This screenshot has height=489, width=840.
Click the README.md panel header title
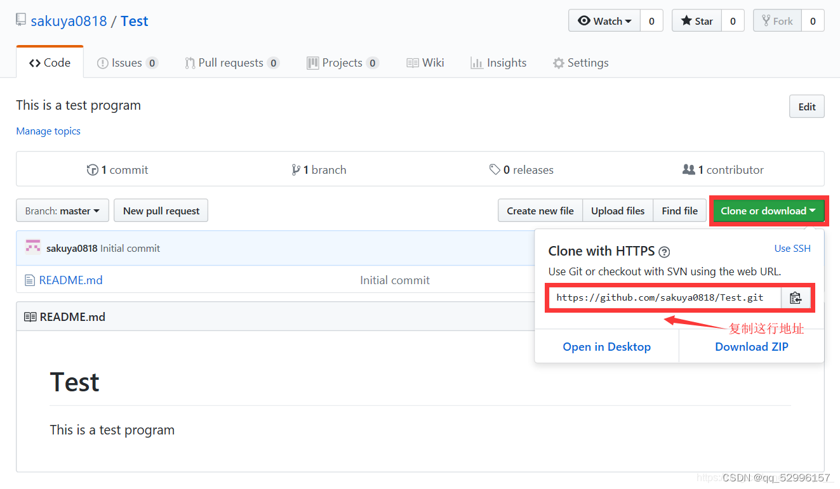coord(72,317)
